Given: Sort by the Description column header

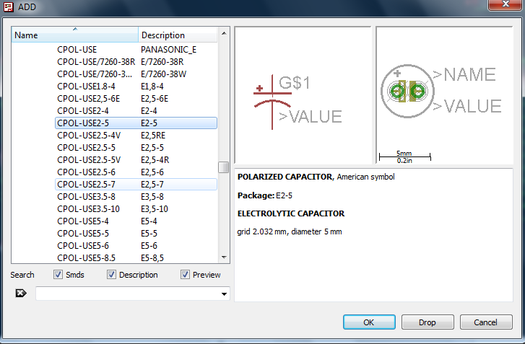Looking at the screenshot, I should tap(178, 35).
